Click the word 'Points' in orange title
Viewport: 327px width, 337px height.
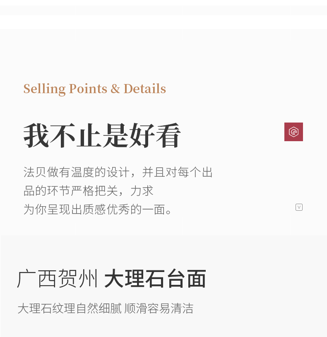click(x=88, y=89)
